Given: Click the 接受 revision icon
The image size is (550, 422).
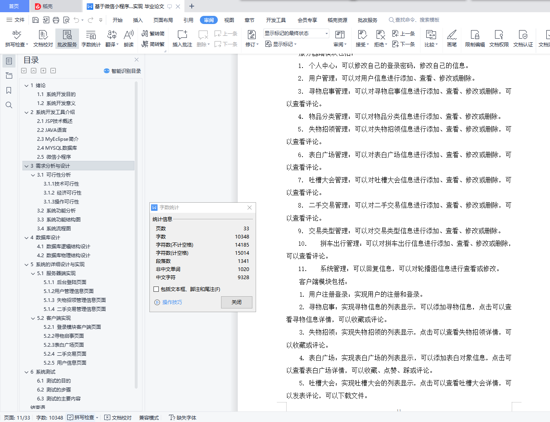Looking at the screenshot, I should [x=362, y=35].
